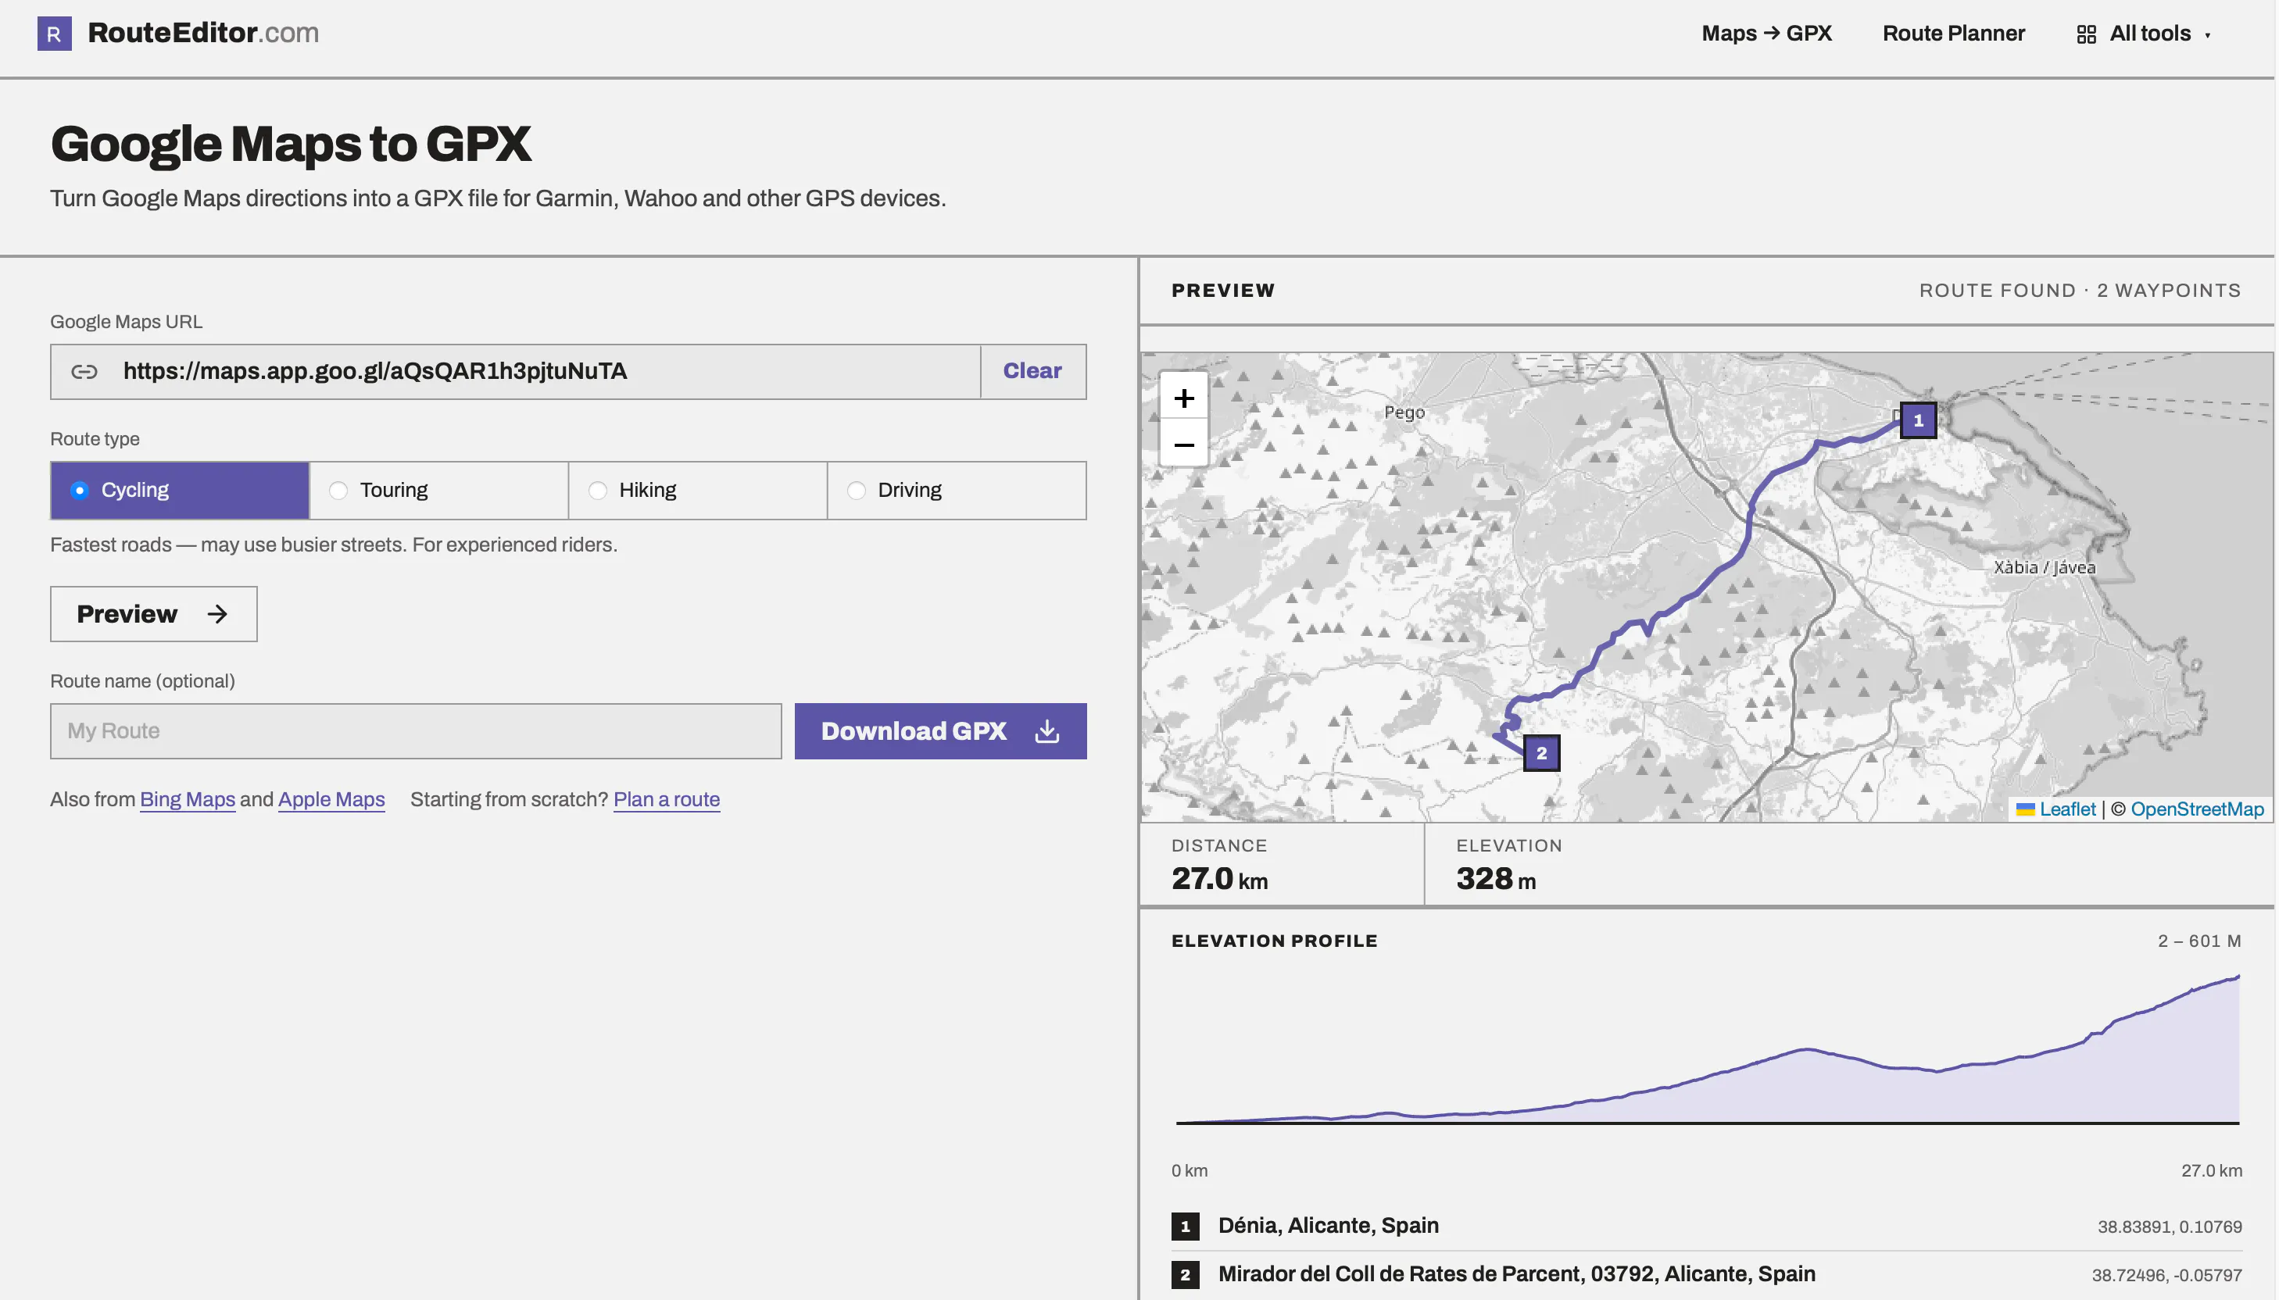The image size is (2279, 1300).
Task: Click the 2 – 601 M elevation range
Action: click(x=2199, y=942)
